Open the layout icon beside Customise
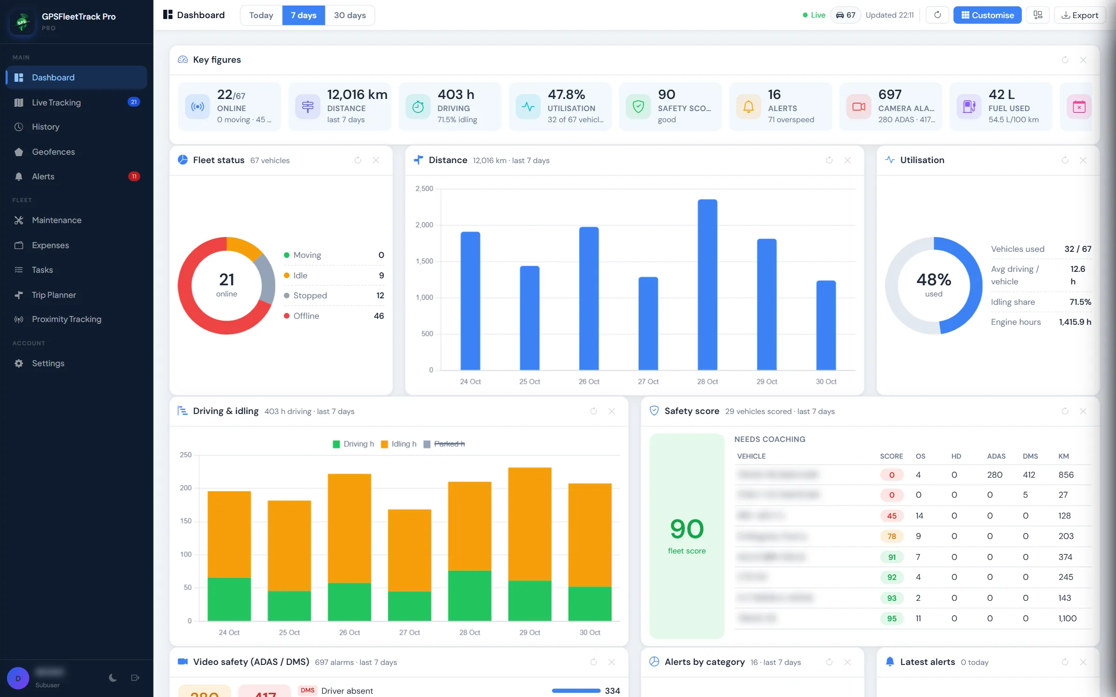The image size is (1116, 697). [x=1038, y=15]
